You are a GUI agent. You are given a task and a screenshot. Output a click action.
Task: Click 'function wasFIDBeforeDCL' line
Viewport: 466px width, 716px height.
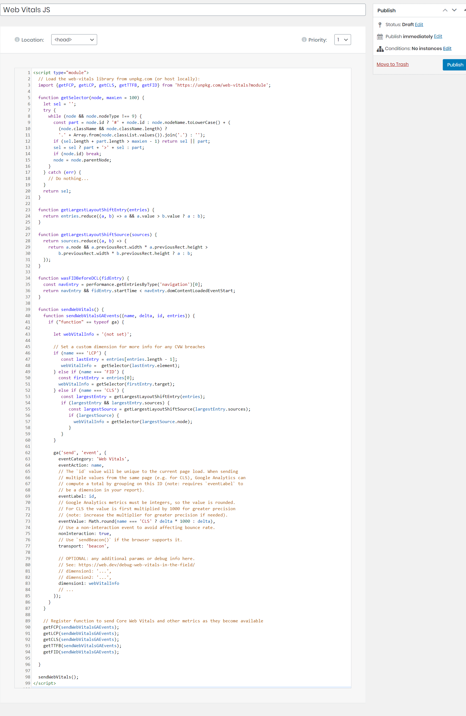(84, 278)
